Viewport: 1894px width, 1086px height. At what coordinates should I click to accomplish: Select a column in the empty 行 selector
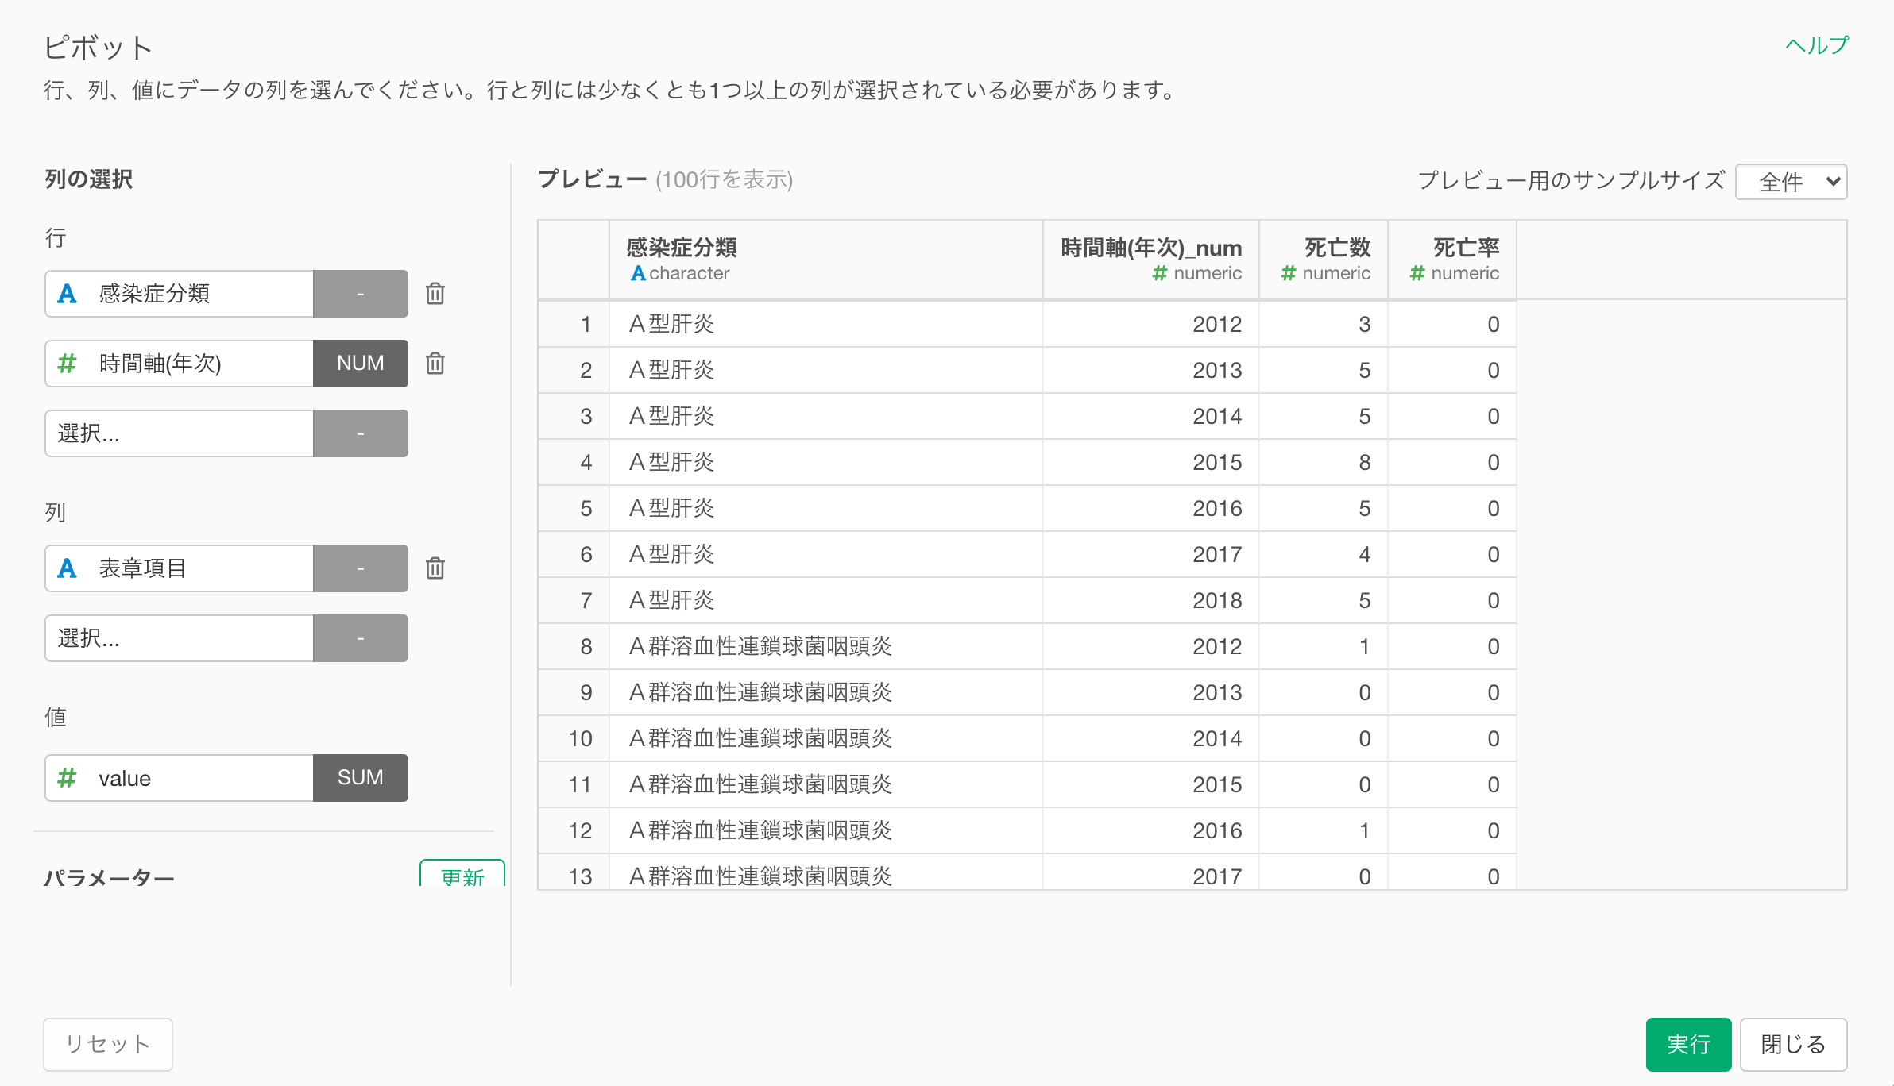(x=179, y=433)
